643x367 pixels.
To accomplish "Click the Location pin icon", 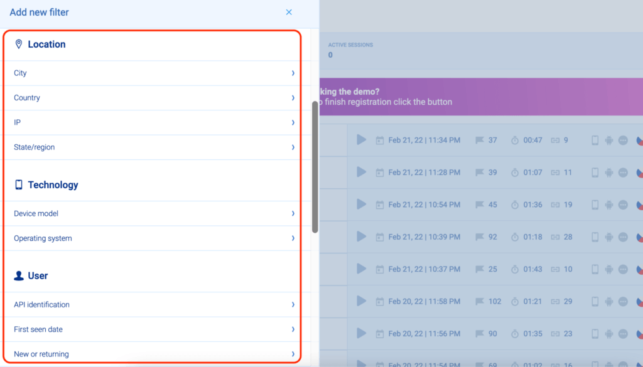I will pyautogui.click(x=19, y=45).
